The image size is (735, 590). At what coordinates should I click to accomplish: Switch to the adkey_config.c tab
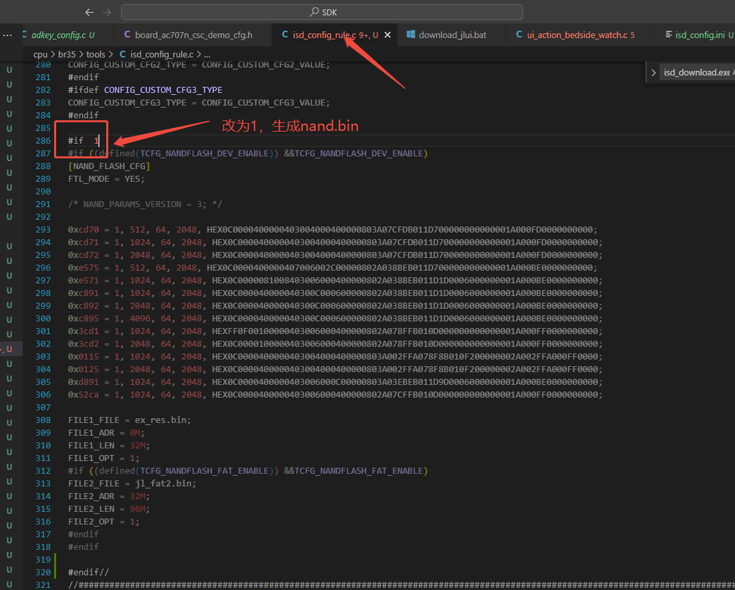click(x=63, y=35)
